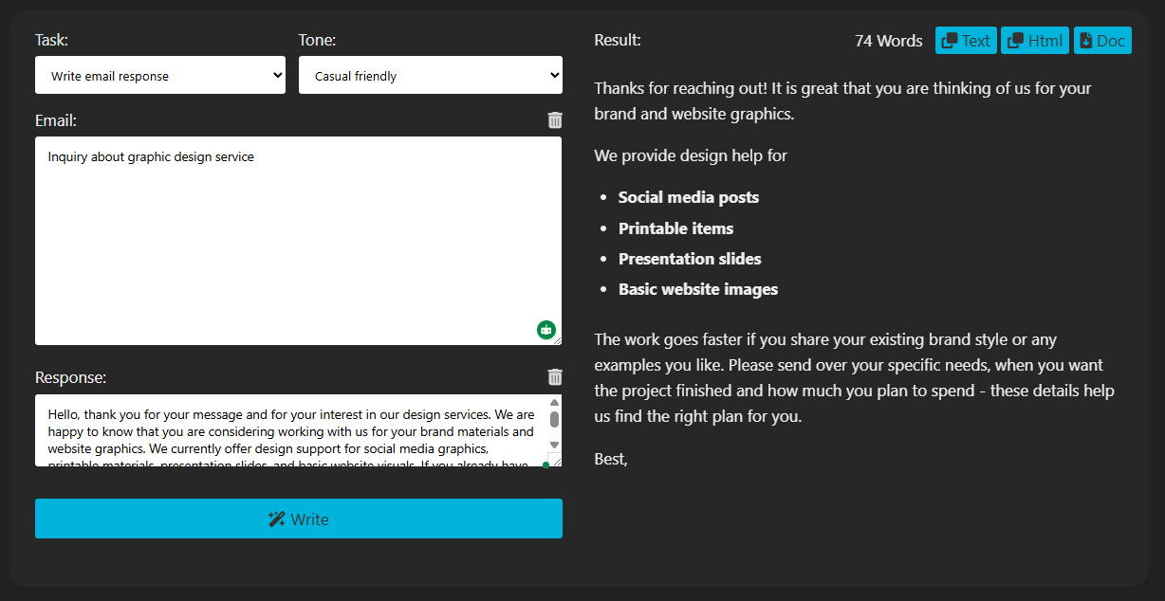Clear the Response field using its trash icon
The width and height of the screenshot is (1165, 601).
555,376
